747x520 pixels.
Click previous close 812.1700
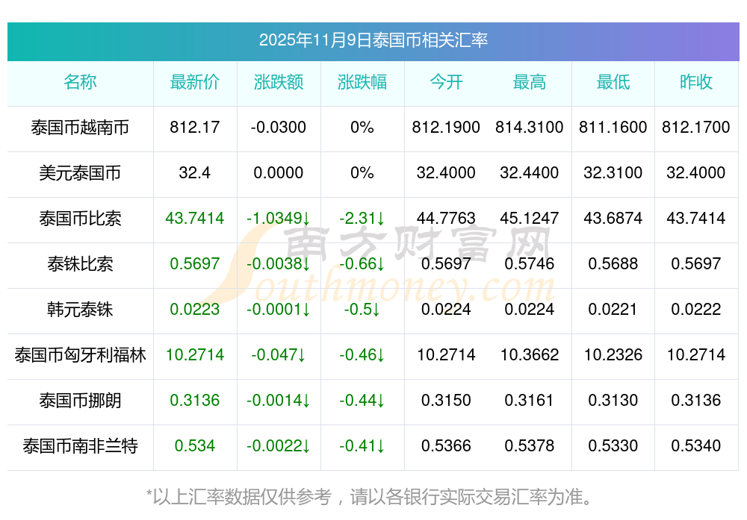coord(696,128)
